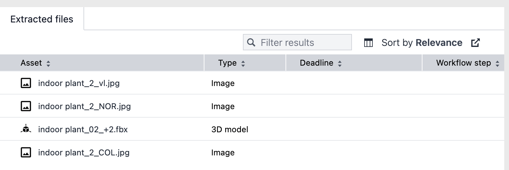Image resolution: width=509 pixels, height=170 pixels.
Task: Click 3D model icon for indoor plant_02_+2.fbx
Action: (x=26, y=129)
